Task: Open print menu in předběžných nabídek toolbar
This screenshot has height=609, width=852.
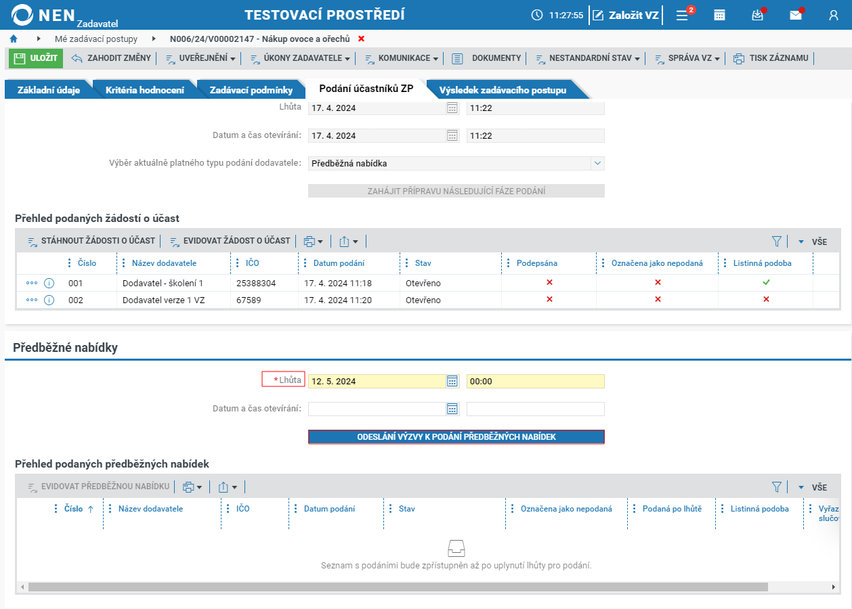Action: coord(192,487)
